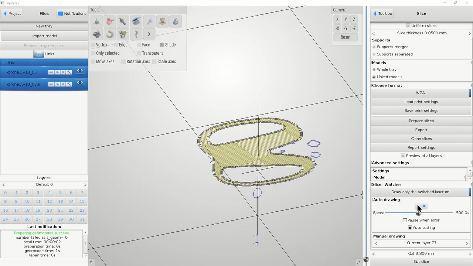The height and width of the screenshot is (266, 473).
Task: Open the blue spiral cone slicing tool
Action: (176, 22)
